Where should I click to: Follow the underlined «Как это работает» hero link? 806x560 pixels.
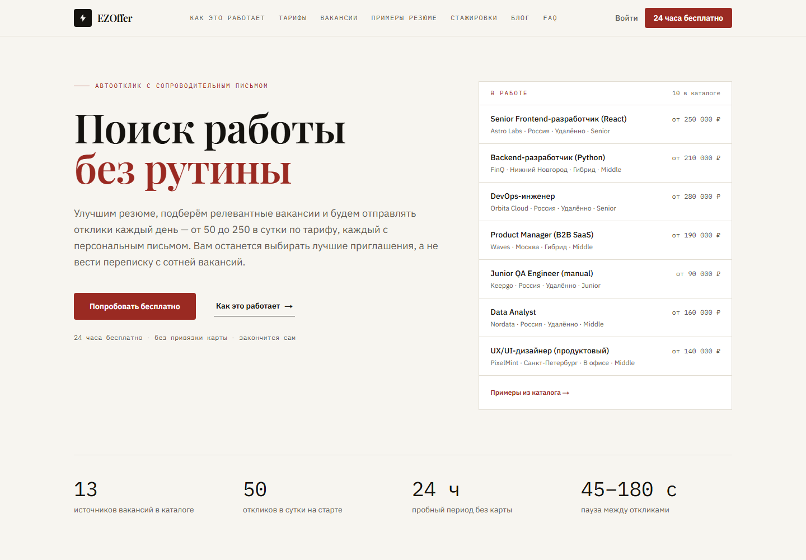point(254,306)
